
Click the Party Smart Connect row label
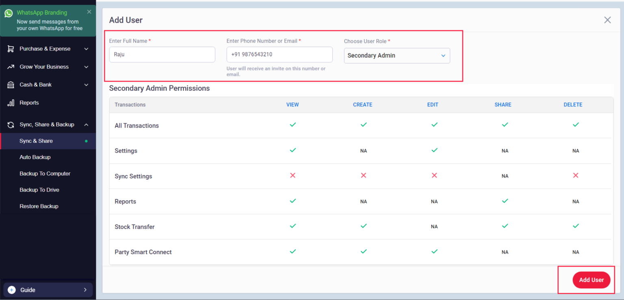tap(143, 252)
